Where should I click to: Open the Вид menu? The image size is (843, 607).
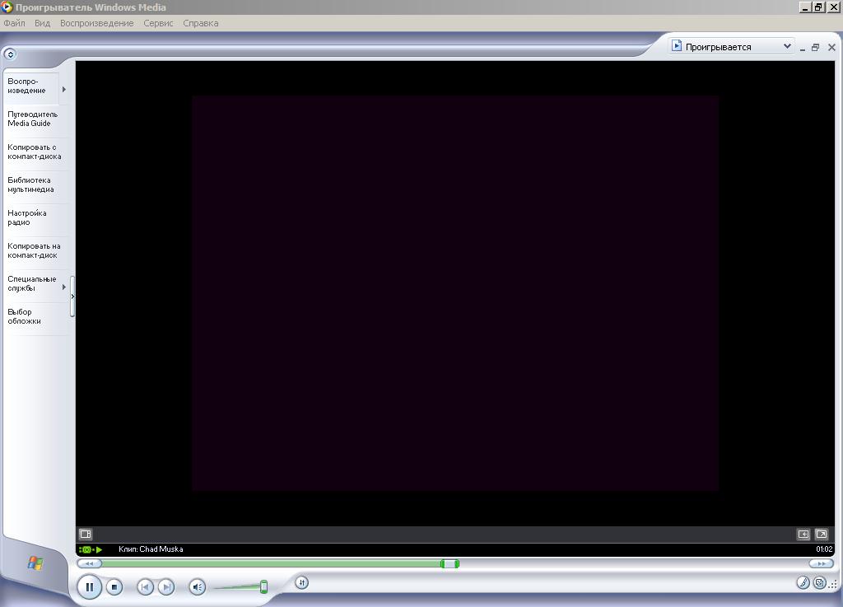[x=43, y=23]
